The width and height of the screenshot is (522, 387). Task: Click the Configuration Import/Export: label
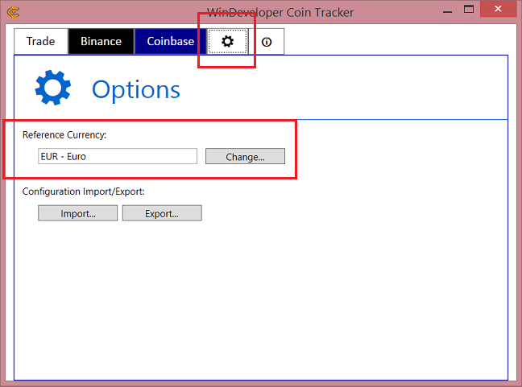pyautogui.click(x=84, y=191)
